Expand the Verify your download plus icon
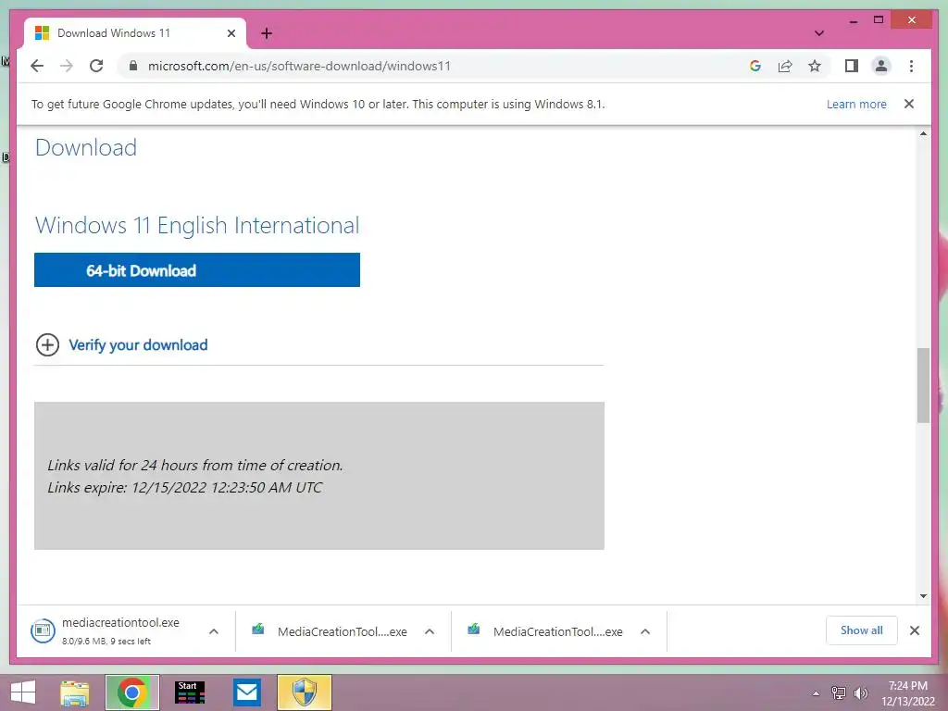The height and width of the screenshot is (711, 948). (x=48, y=345)
